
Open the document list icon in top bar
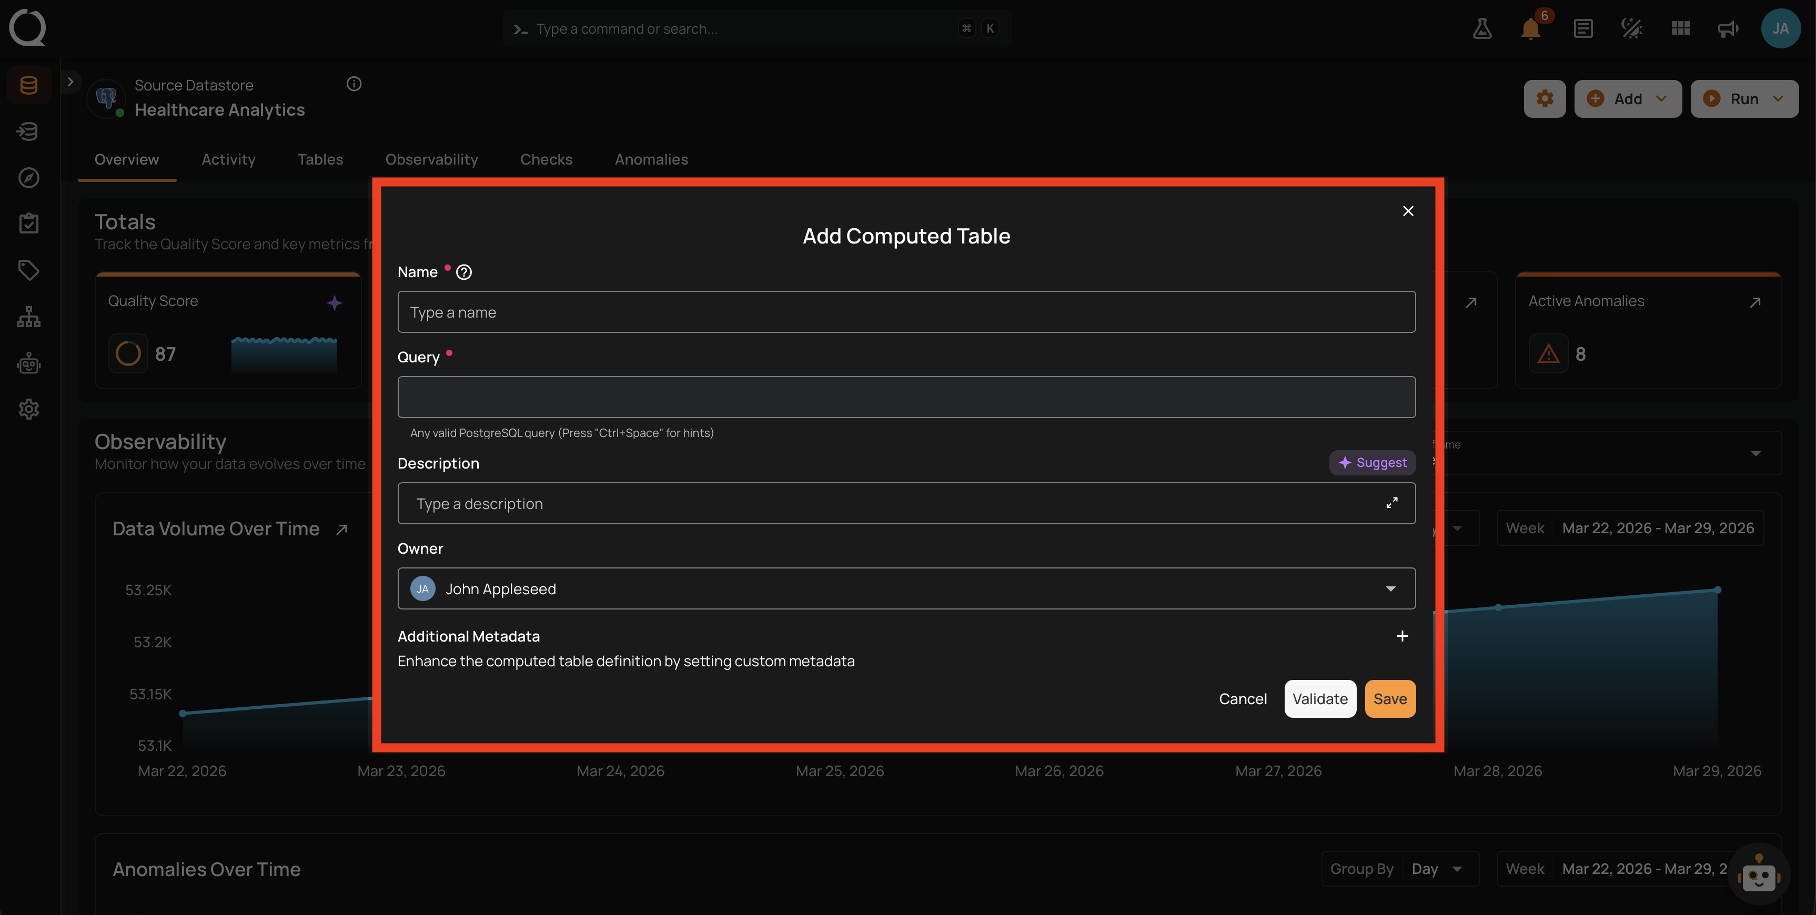tap(1582, 28)
